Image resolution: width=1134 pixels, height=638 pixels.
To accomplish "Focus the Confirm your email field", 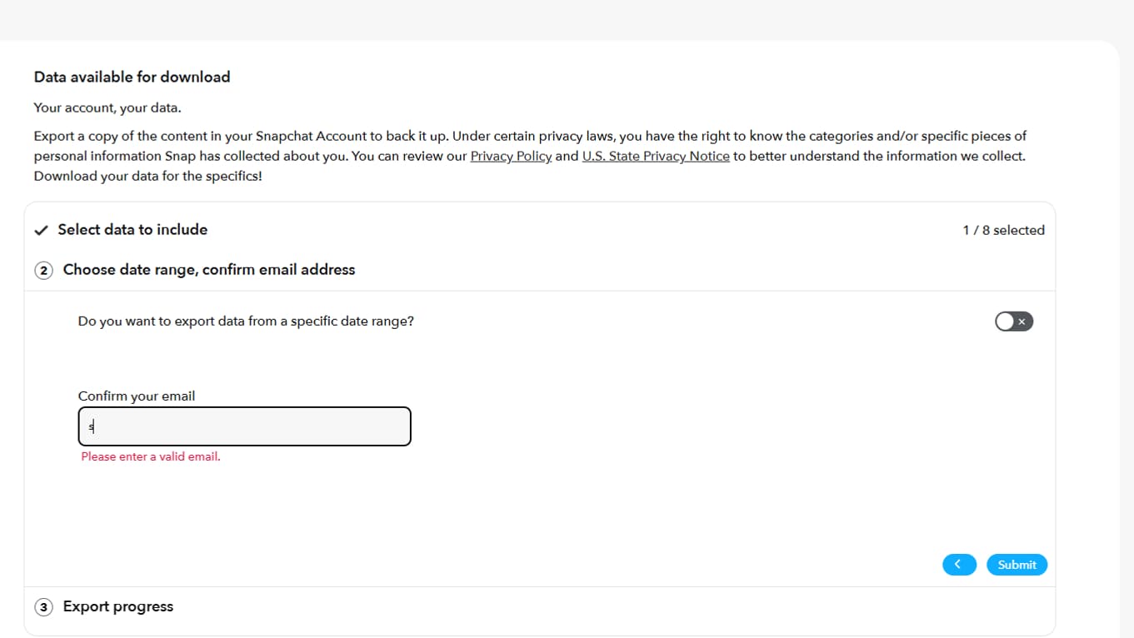I will [244, 426].
